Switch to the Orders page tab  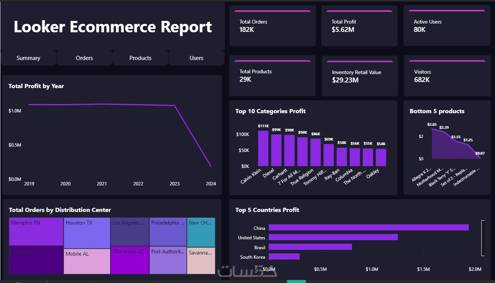click(x=84, y=58)
